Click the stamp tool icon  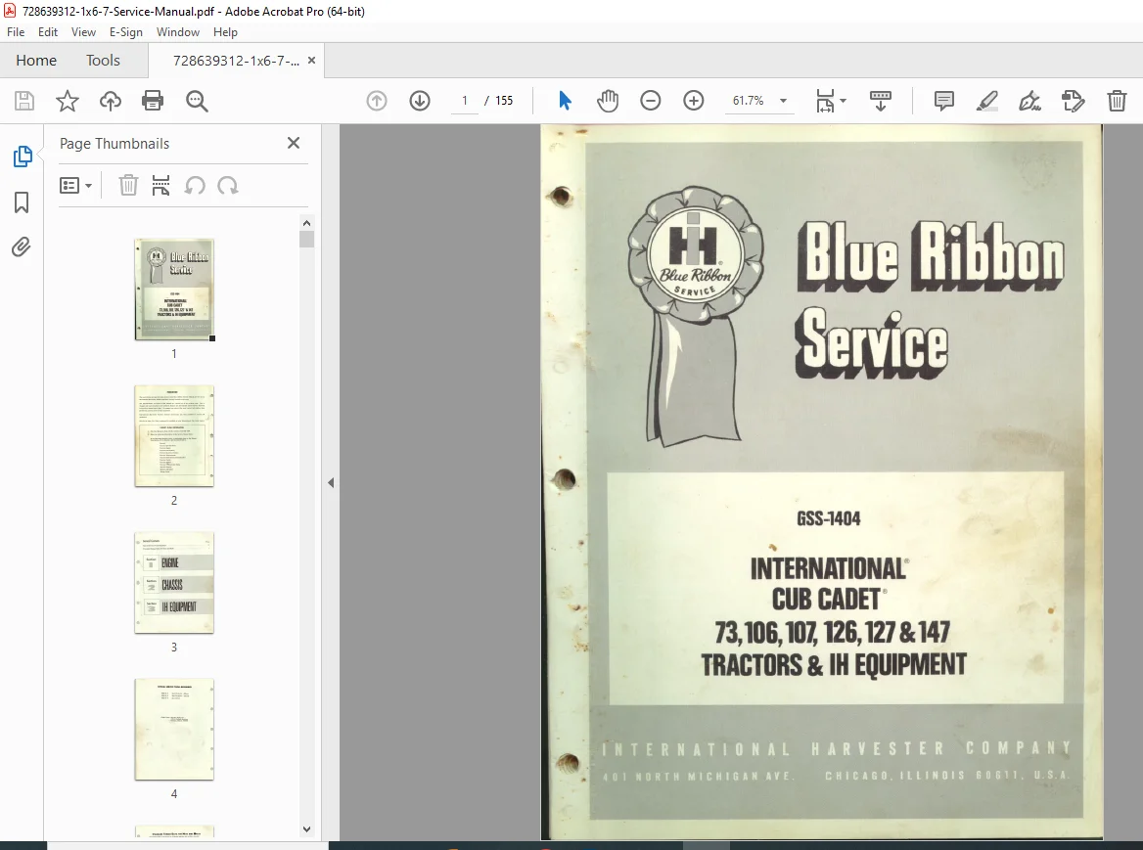coord(1073,101)
